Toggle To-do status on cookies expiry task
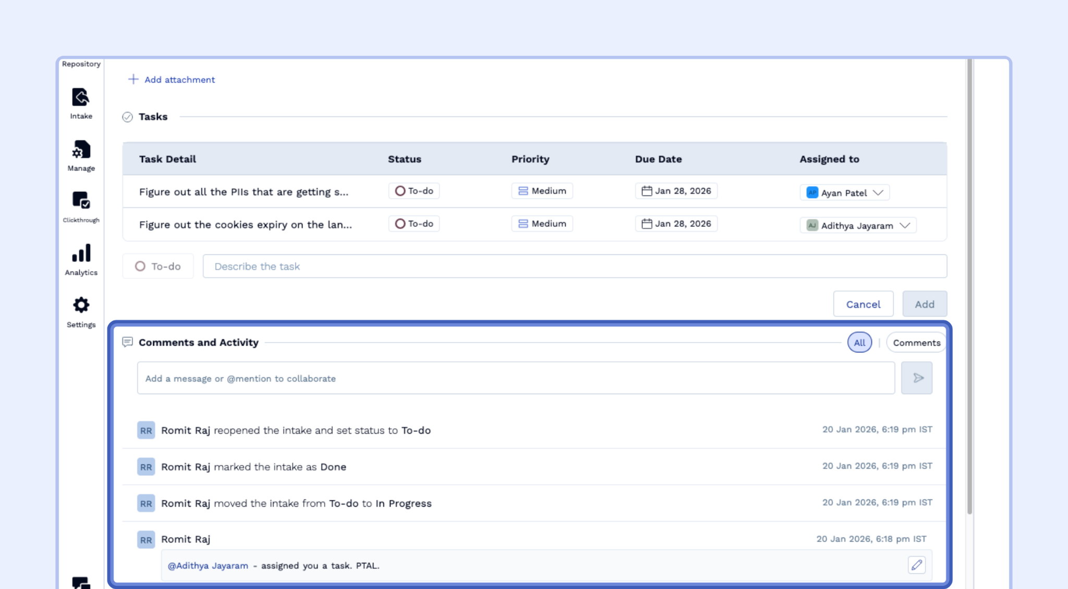This screenshot has height=589, width=1068. point(400,224)
